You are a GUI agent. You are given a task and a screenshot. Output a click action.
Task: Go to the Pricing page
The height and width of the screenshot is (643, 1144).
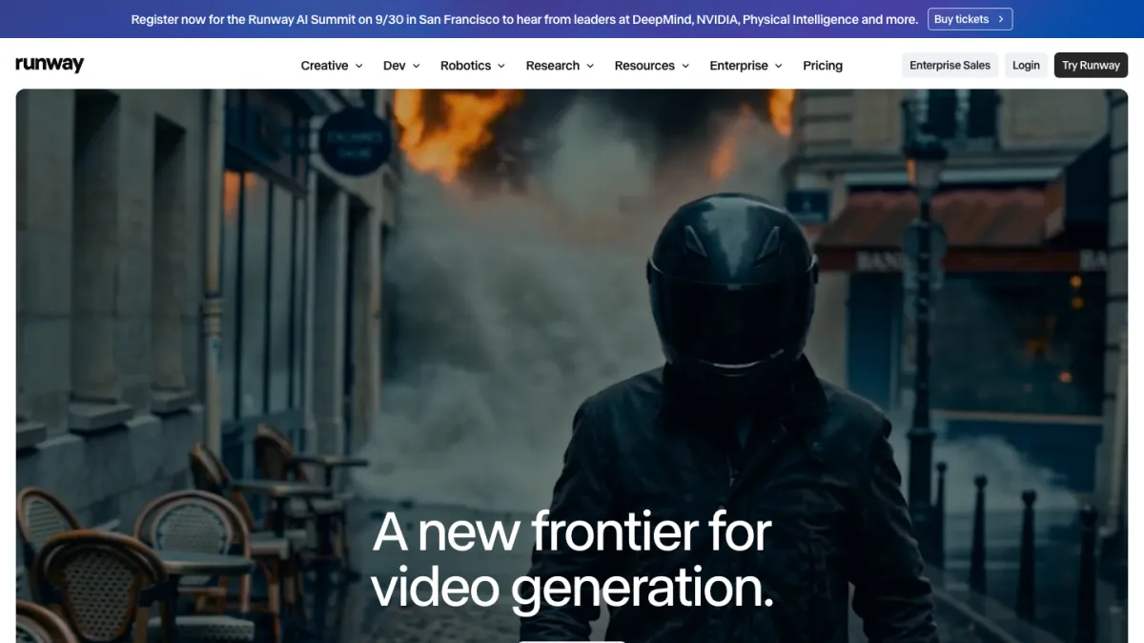coord(823,66)
